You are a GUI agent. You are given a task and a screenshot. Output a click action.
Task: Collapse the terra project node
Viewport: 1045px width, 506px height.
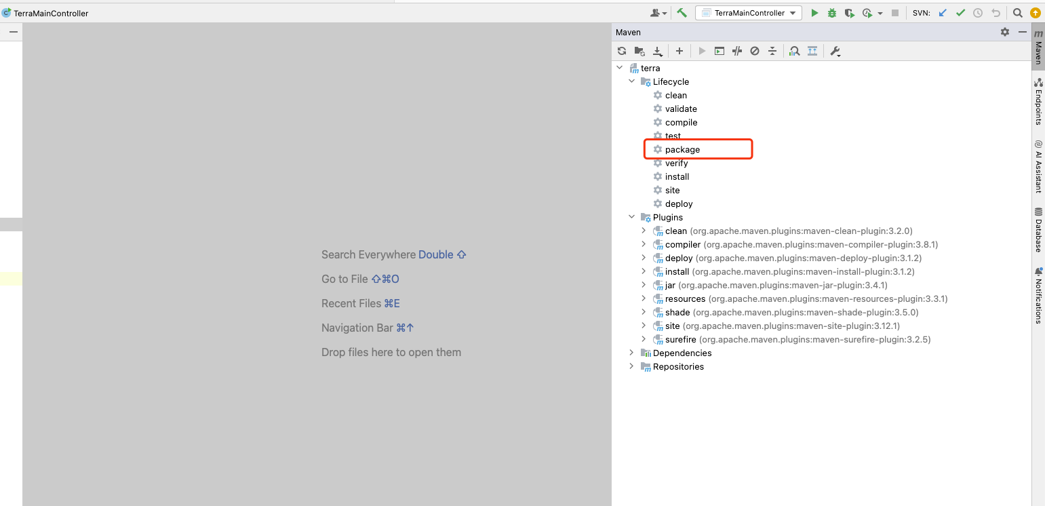click(619, 68)
